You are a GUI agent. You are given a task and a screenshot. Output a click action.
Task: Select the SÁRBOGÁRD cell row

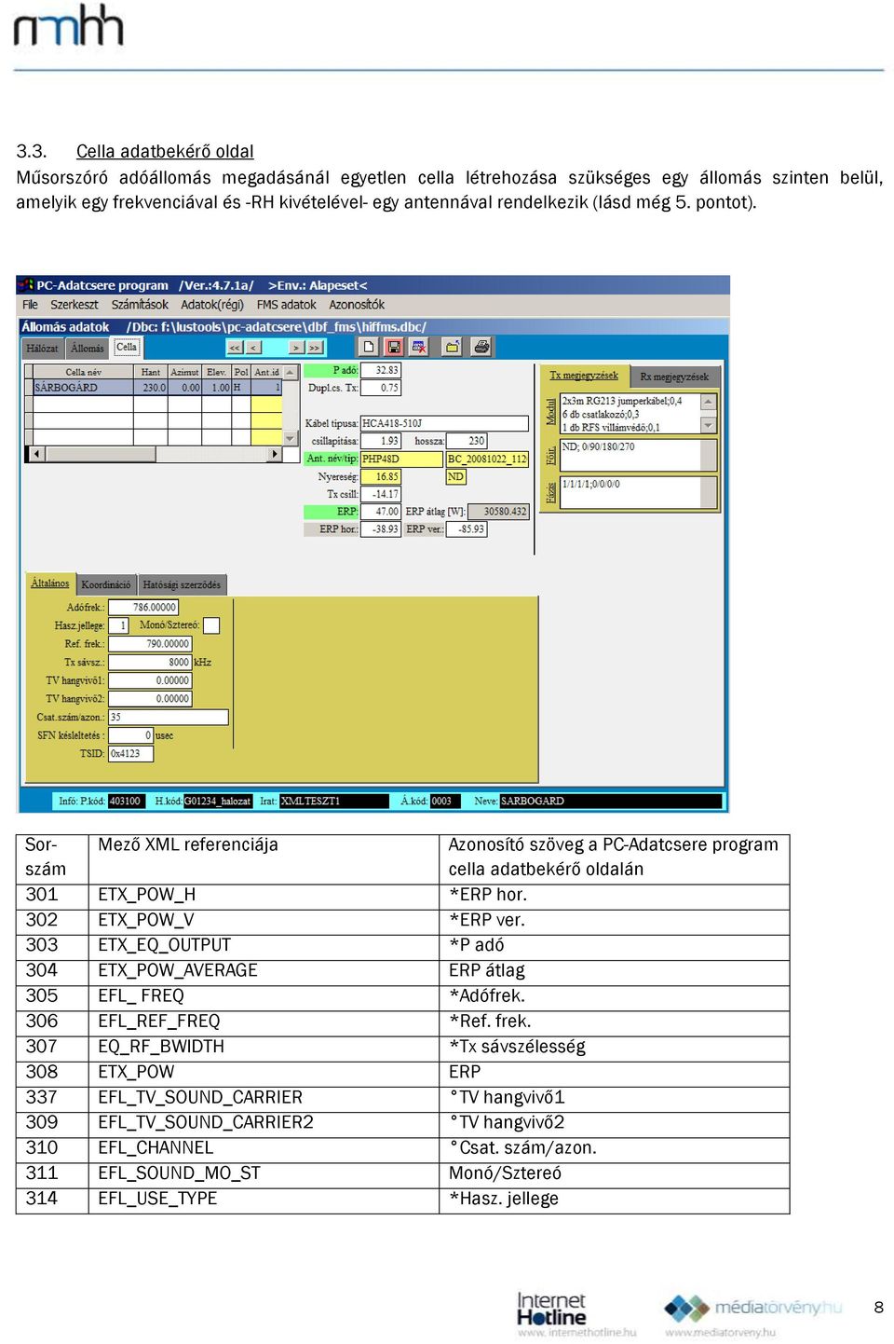click(x=156, y=388)
